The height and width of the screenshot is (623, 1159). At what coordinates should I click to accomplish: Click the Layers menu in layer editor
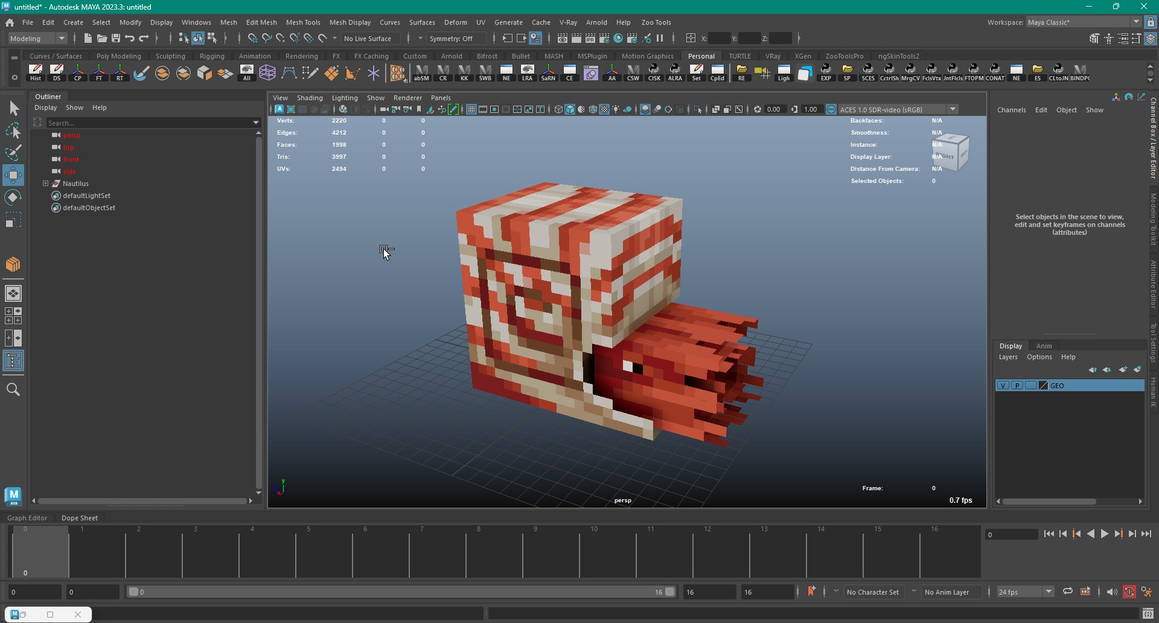1008,357
